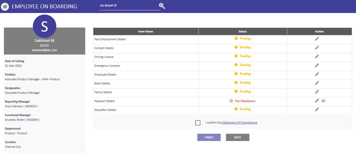356x161 pixels.
Task: Edit the Family Details form
Action: pyautogui.click(x=317, y=92)
